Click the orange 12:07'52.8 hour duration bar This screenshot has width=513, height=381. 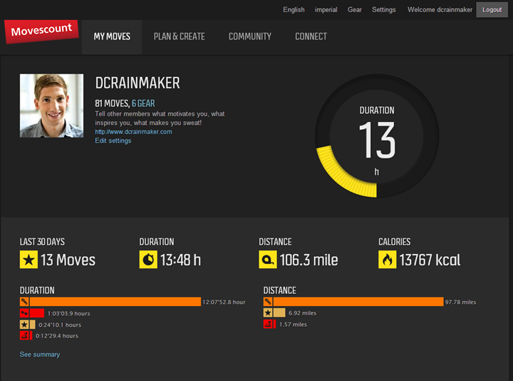[115, 302]
